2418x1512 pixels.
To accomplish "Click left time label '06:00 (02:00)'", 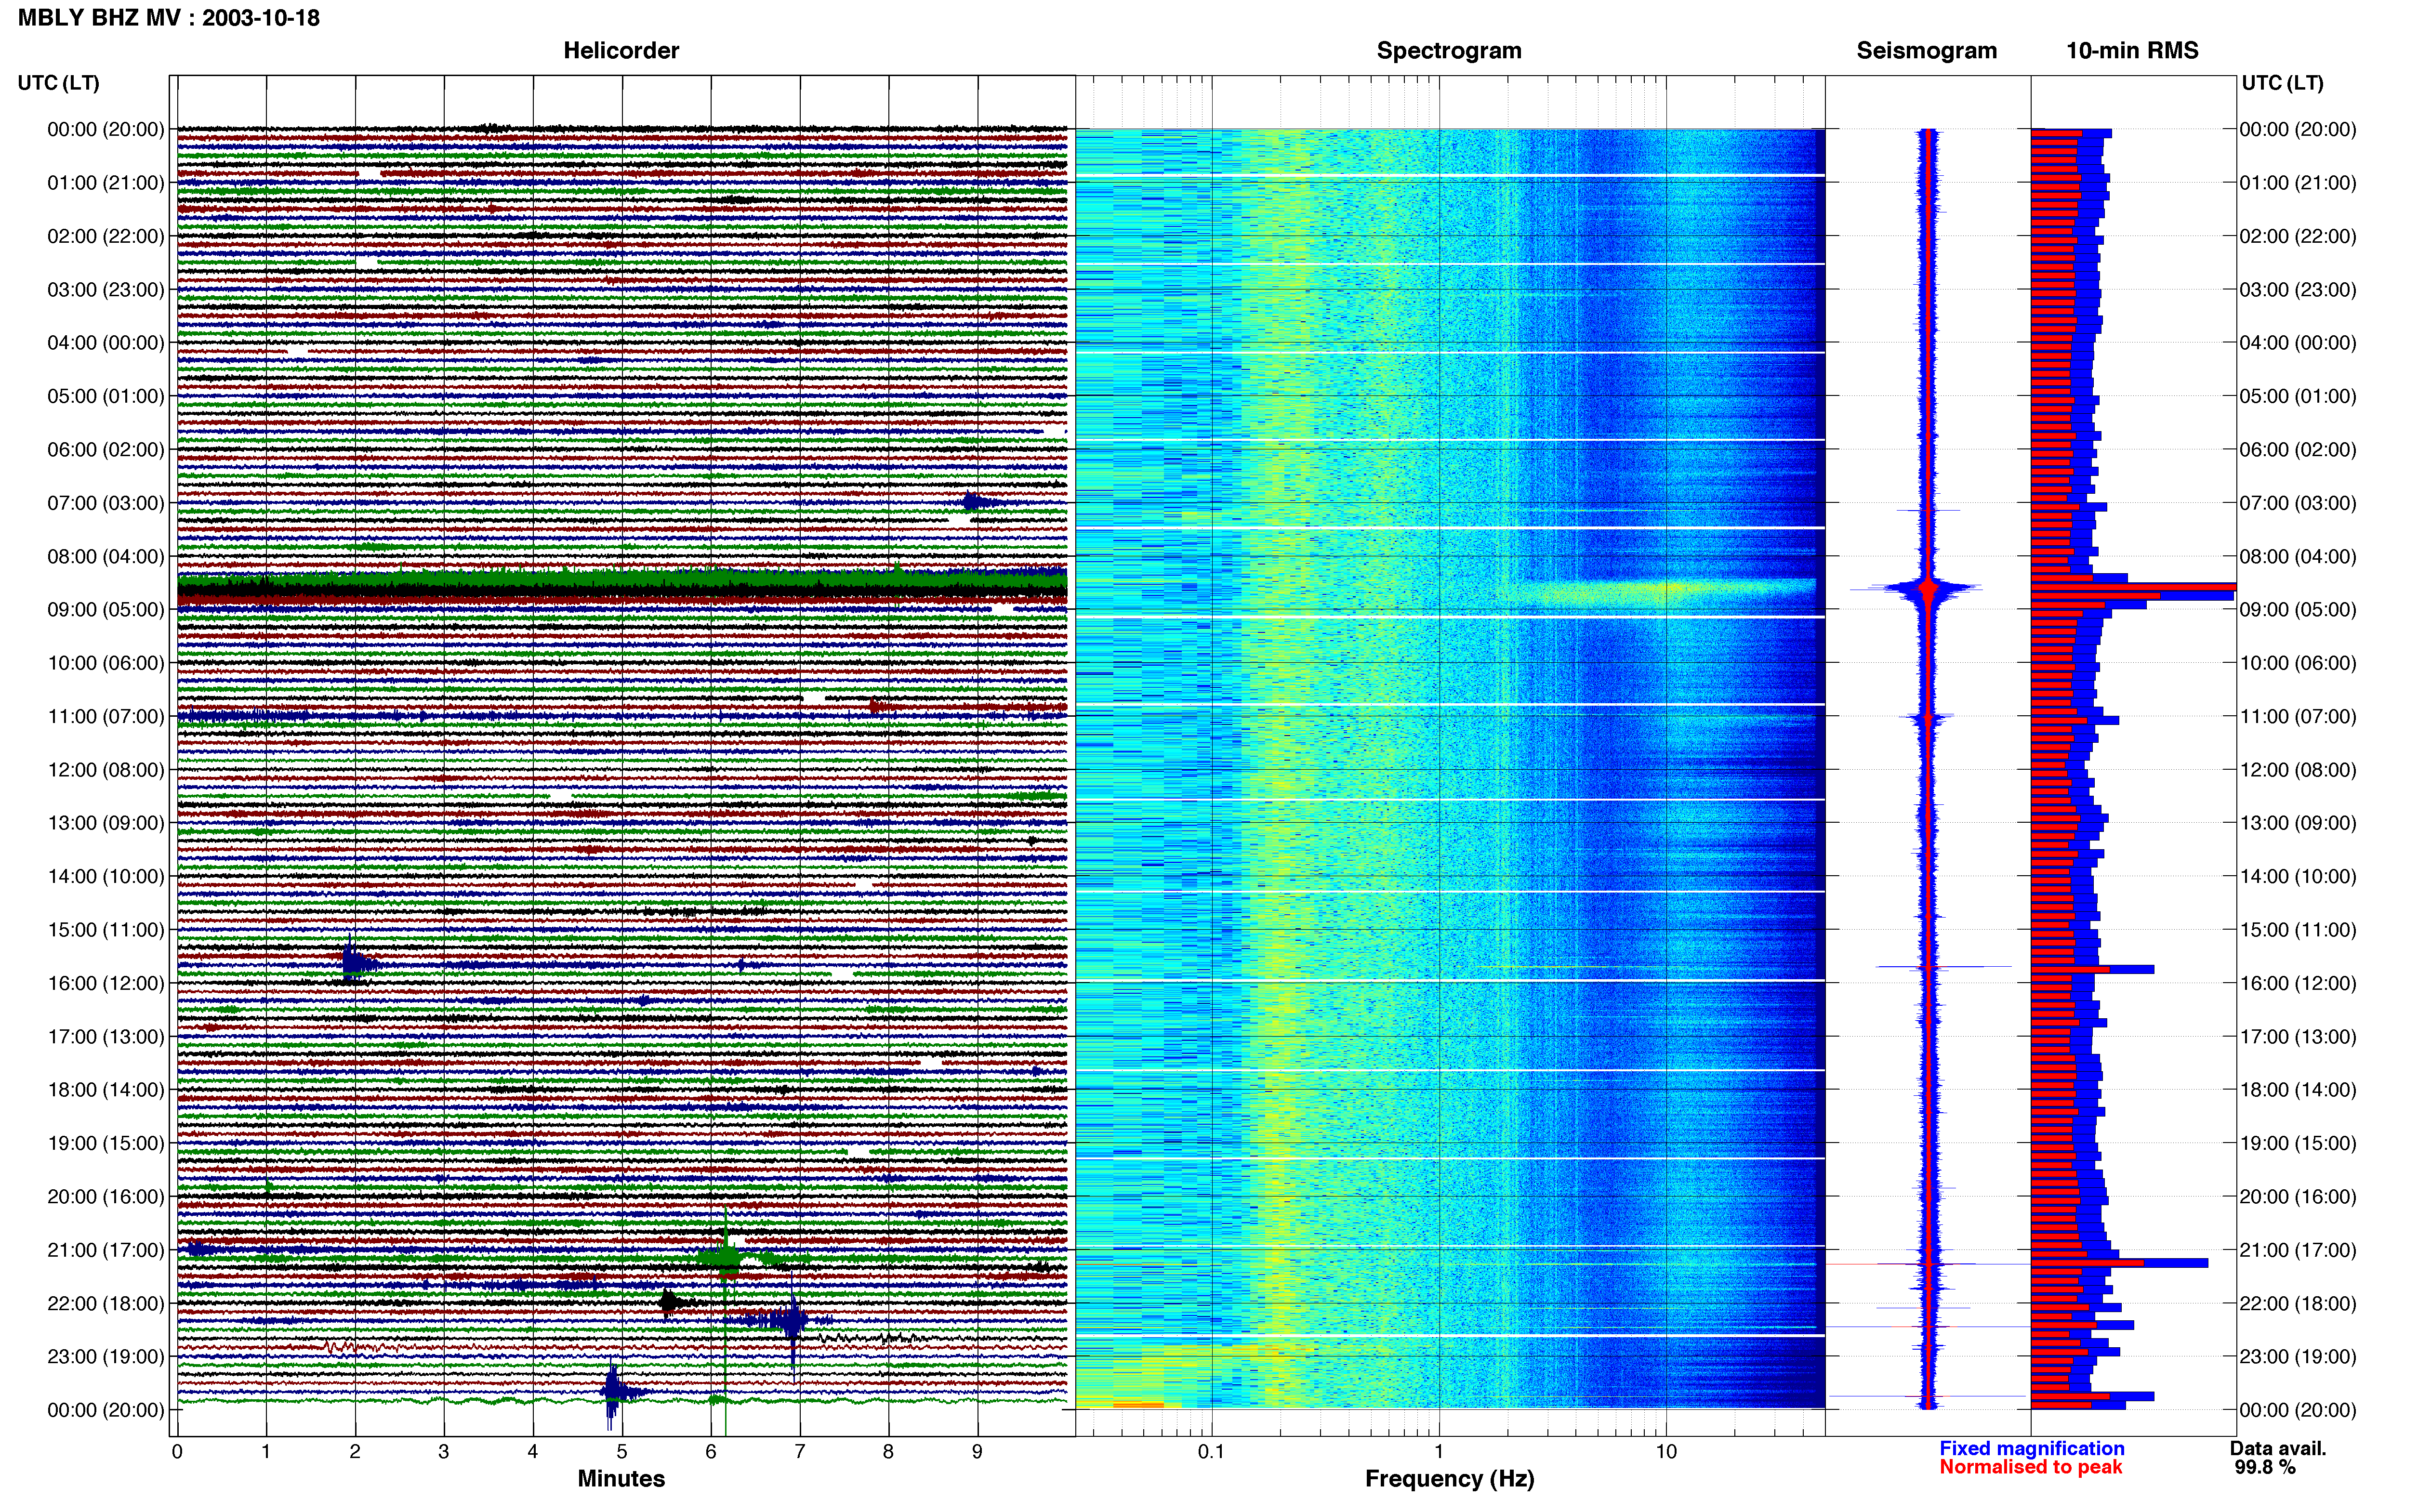I will pyautogui.click(x=106, y=450).
